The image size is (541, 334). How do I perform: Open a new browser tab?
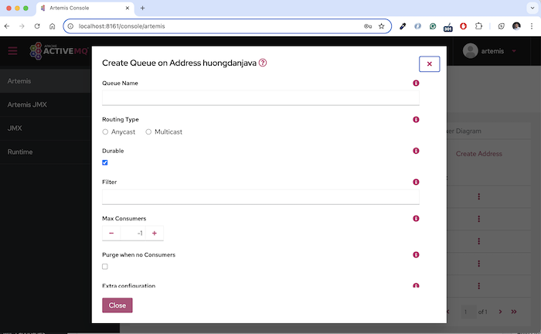142,8
